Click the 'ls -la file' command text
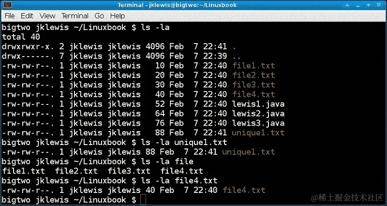Image resolution: width=387 pixels, height=206 pixels. coord(167,162)
